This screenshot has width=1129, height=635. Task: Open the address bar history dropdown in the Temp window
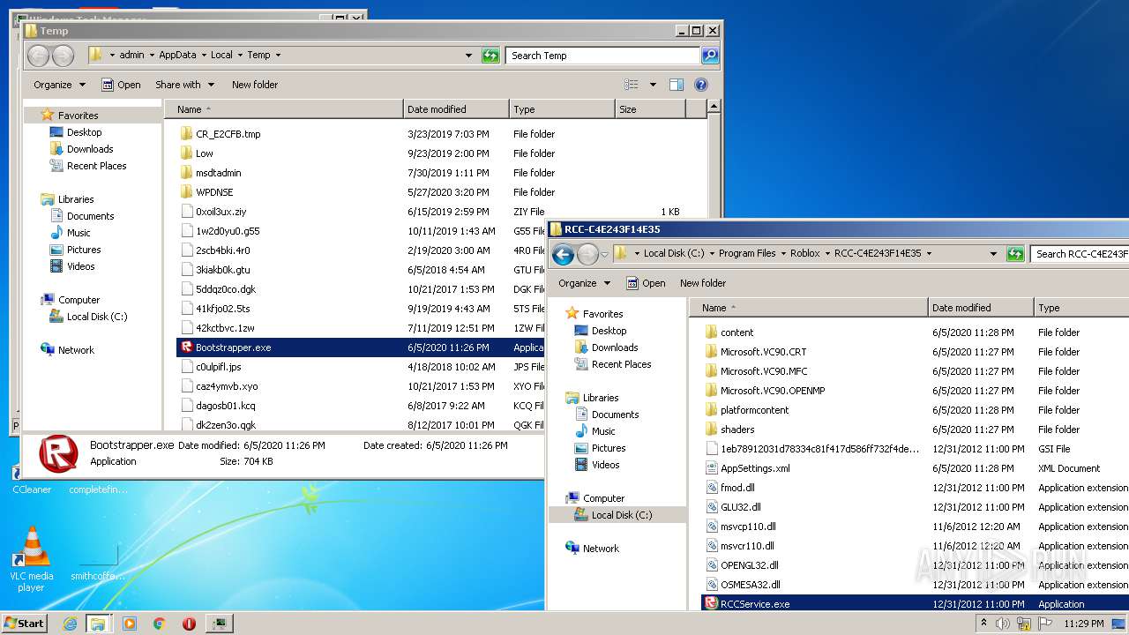click(x=468, y=56)
